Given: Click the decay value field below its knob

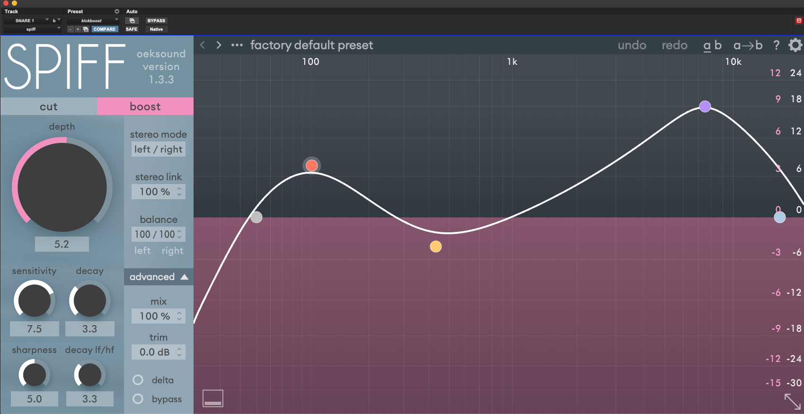Looking at the screenshot, I should (89, 329).
